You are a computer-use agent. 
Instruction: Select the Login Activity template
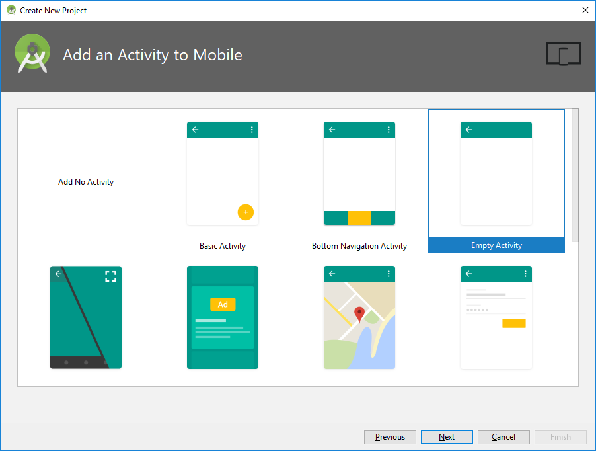point(496,317)
